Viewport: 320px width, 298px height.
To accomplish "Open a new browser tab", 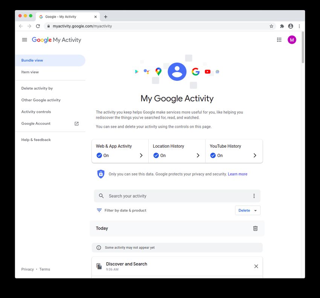I will point(105,17).
